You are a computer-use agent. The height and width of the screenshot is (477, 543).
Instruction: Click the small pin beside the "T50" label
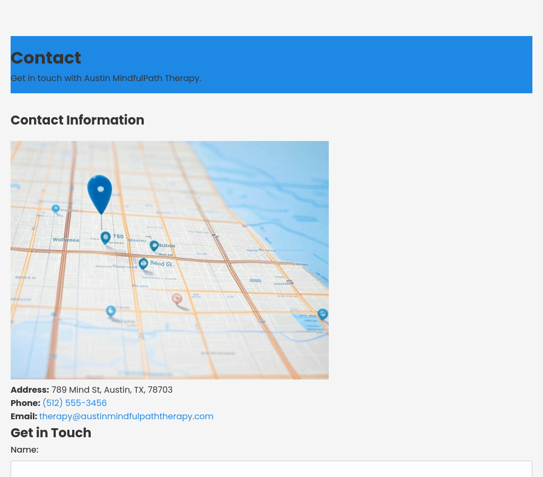(106, 237)
